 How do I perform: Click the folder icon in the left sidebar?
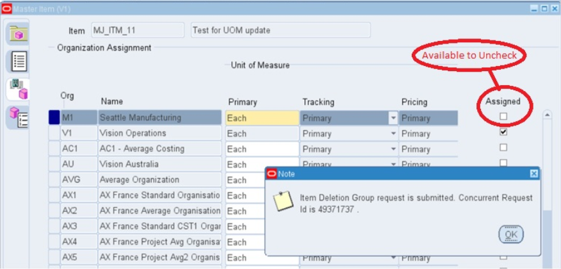tap(18, 35)
